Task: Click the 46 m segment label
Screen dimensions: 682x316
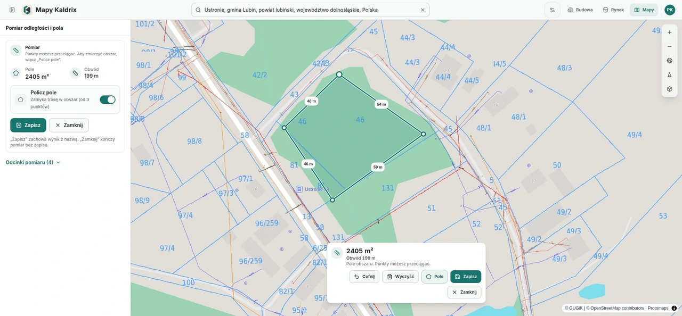Action: click(308, 164)
